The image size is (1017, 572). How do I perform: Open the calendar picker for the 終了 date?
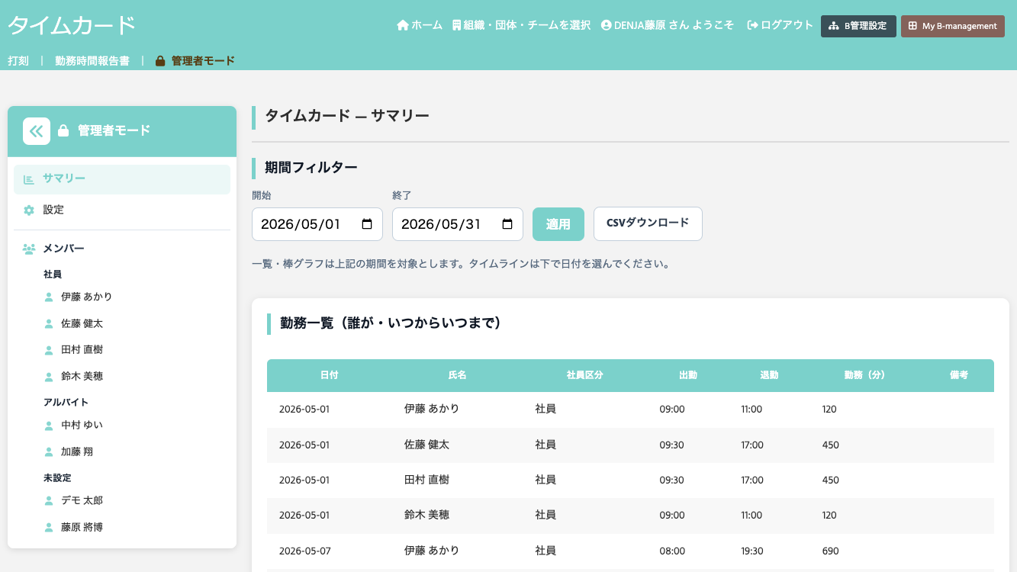pyautogui.click(x=507, y=224)
